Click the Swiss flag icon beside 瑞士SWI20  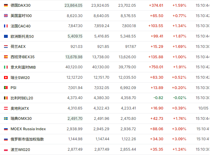pos(6,78)
